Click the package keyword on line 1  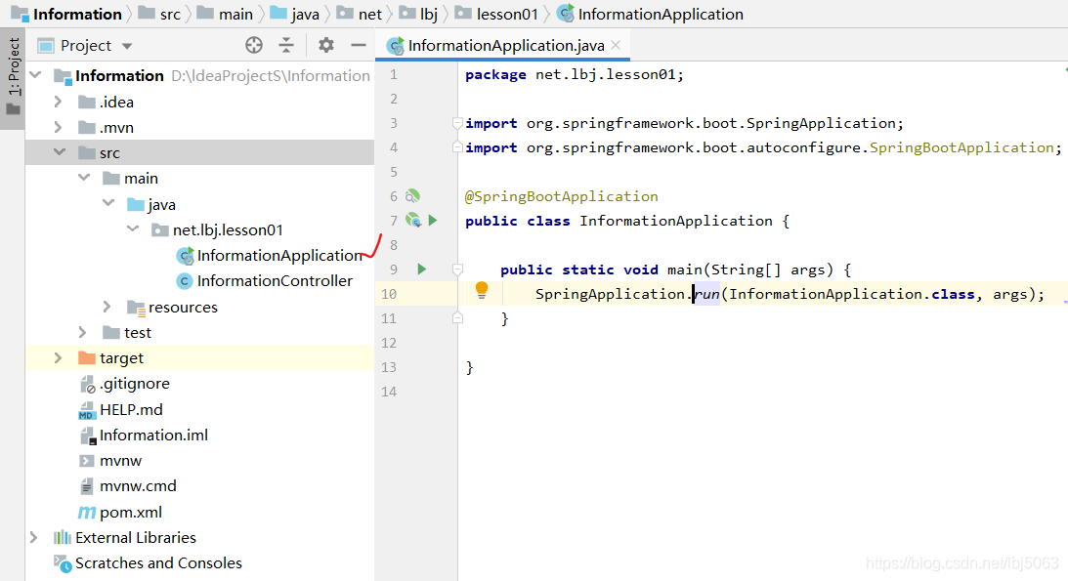pyautogui.click(x=495, y=75)
